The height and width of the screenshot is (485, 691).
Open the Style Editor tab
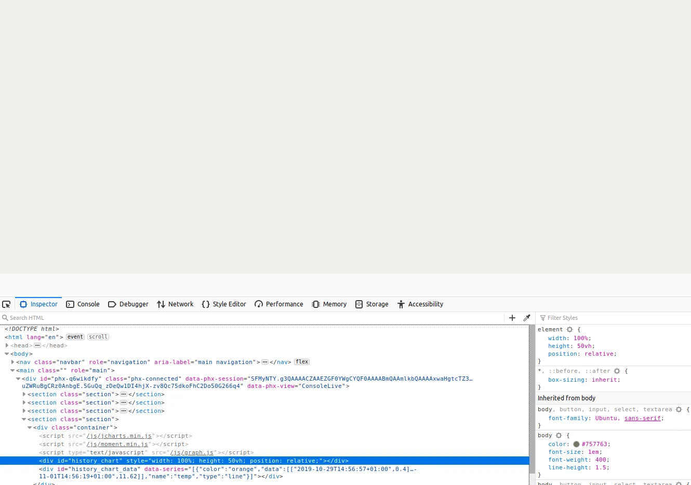pyautogui.click(x=224, y=304)
